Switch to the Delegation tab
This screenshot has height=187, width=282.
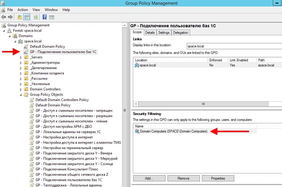tap(181, 33)
